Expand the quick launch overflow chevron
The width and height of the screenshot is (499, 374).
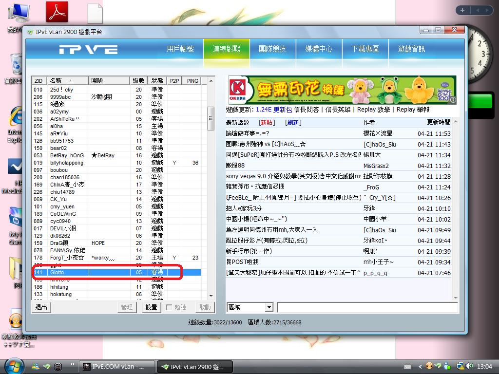click(x=73, y=364)
